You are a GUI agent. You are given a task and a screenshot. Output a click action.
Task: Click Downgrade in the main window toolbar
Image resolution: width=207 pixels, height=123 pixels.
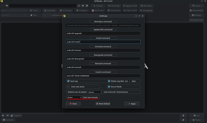point(146,10)
